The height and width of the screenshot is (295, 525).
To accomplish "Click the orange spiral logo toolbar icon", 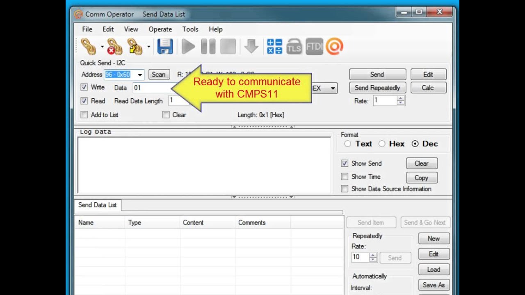I will (x=334, y=46).
